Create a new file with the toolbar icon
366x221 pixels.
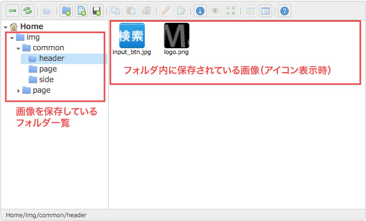coord(81,11)
